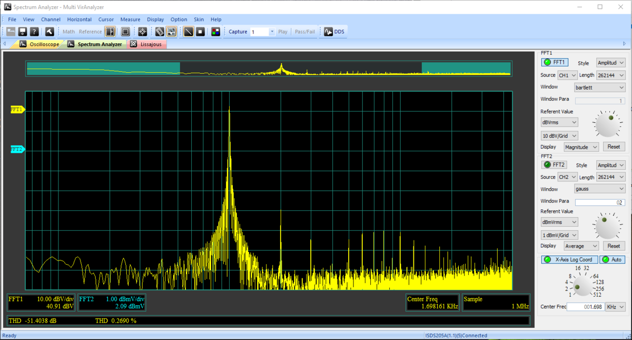The height and width of the screenshot is (340, 632).
Task: Open the bartlett Window dropdown
Action: tap(600, 87)
